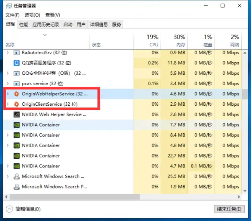Switch to the 启动 tab
The height and width of the screenshot is (221, 251).
click(x=68, y=25)
